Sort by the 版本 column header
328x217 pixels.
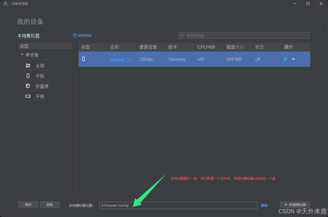(x=180, y=47)
